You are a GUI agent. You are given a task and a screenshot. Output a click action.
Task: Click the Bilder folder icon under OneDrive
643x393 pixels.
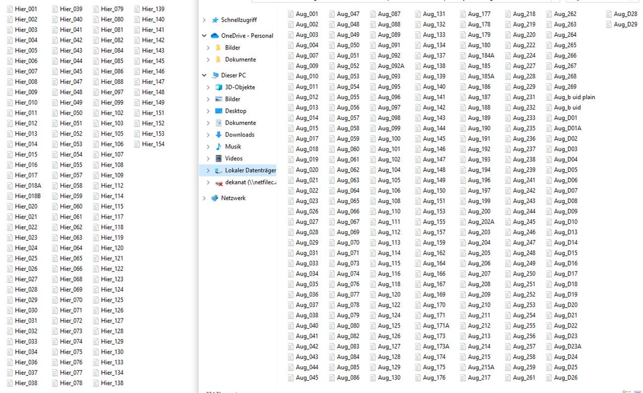click(219, 48)
